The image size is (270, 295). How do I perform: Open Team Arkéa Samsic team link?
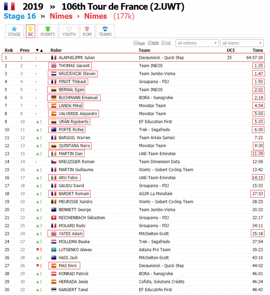click(x=157, y=138)
